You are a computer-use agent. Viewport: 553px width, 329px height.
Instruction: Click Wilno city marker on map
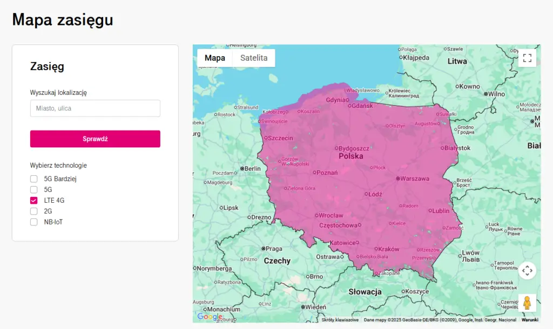tap(487, 94)
